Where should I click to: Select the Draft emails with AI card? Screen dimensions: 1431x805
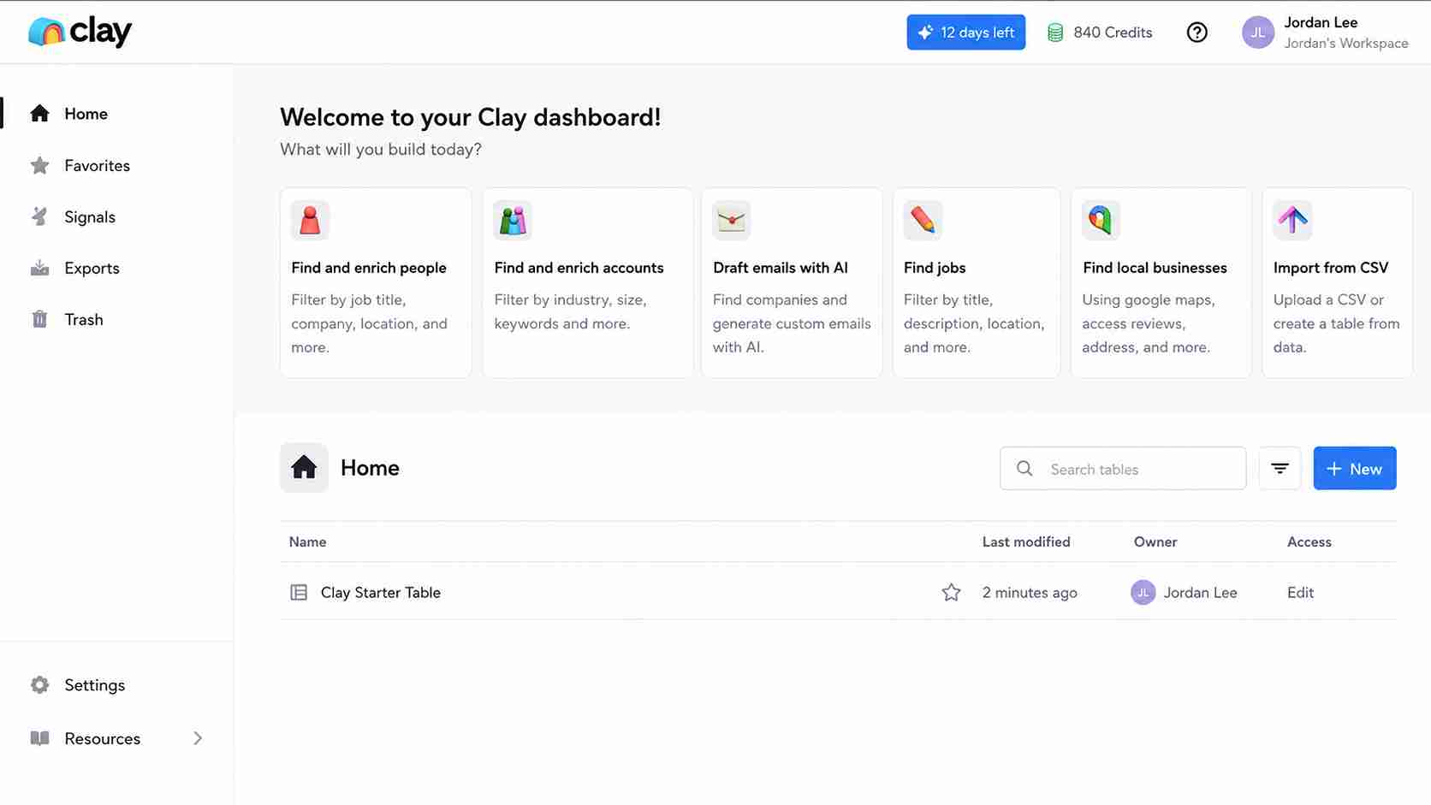(792, 282)
